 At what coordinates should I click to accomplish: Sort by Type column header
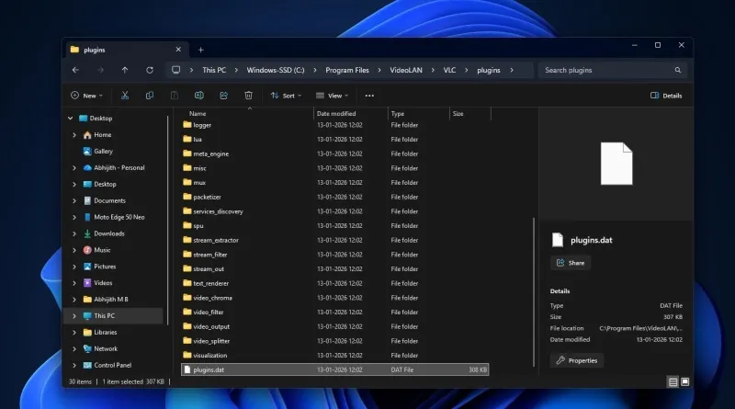tap(398, 113)
